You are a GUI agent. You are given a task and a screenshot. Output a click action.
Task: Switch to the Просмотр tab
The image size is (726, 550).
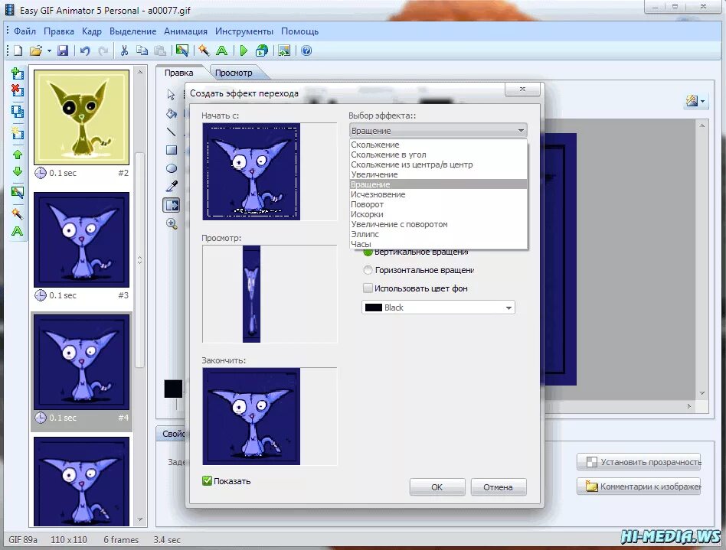coord(234,73)
